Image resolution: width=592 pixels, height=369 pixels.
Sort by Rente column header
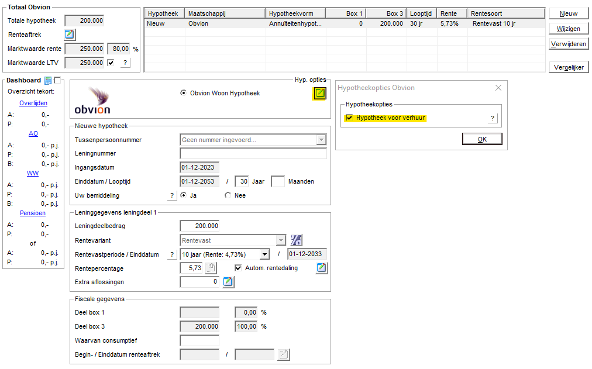[x=452, y=13]
